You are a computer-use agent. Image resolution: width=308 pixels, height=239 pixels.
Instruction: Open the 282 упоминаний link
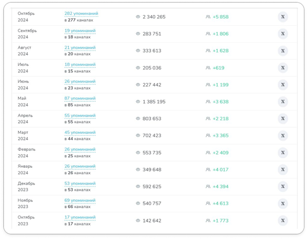tap(81, 13)
